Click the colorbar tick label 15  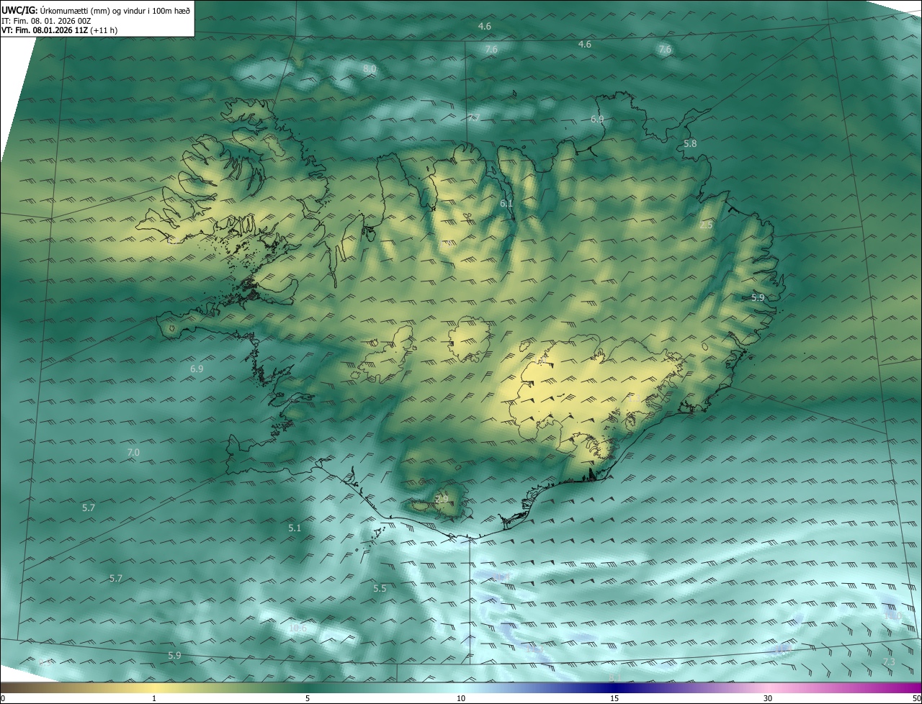pos(614,699)
